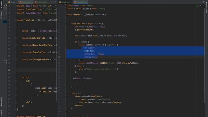The height and width of the screenshot is (117, 208).
Task: Click on 'import { v4 as uuidv4 }' line
Action: click(x=85, y=9)
